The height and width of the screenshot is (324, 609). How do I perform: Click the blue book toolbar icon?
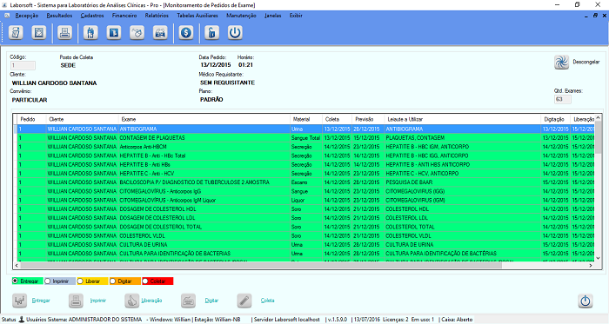[114, 32]
